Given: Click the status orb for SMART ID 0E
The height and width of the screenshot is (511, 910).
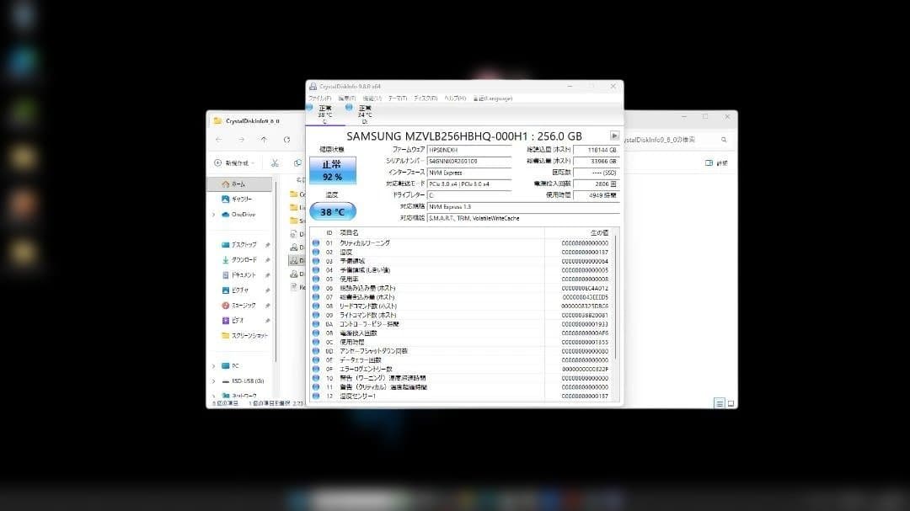Looking at the screenshot, I should 316,359.
